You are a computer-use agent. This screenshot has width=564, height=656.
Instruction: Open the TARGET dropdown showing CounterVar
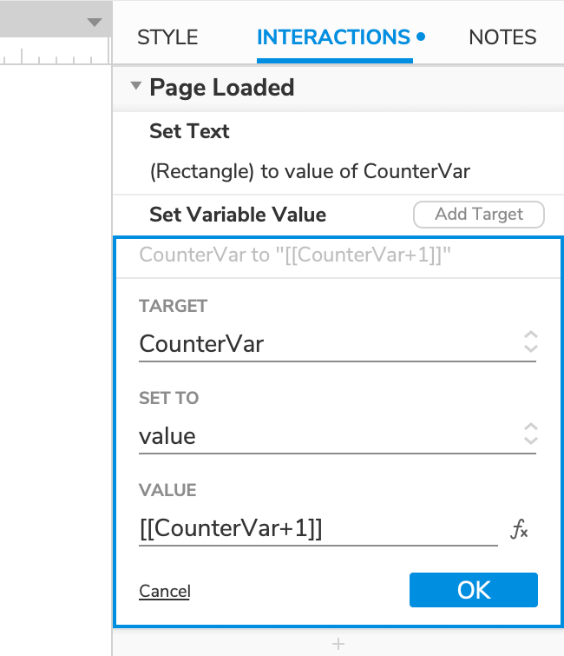(330, 344)
